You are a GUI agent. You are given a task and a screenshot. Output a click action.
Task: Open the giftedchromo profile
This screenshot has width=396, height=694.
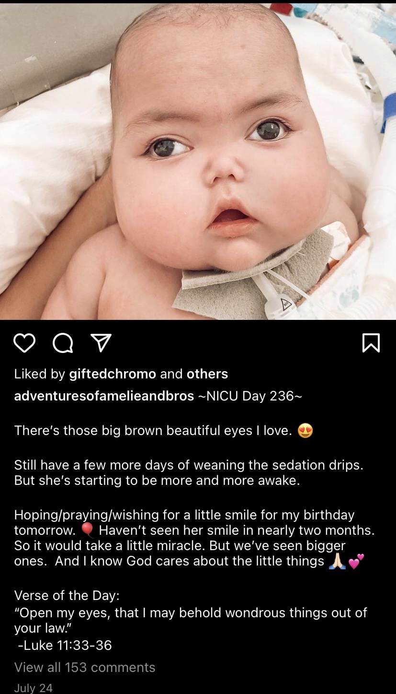coord(113,374)
